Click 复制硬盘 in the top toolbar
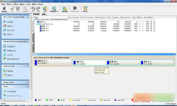 pos(65,9)
